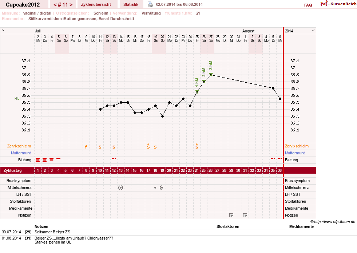
Task: Click the Muttermund label on the left
Action: 21,153
